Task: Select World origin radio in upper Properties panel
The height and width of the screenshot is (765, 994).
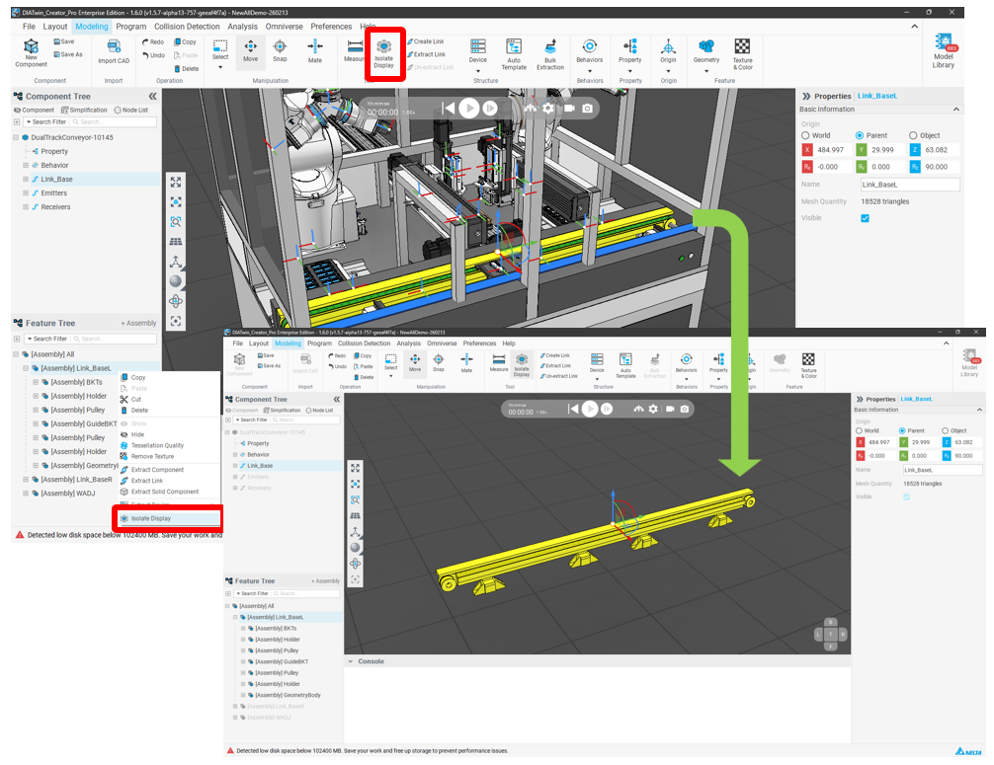Action: pyautogui.click(x=805, y=135)
